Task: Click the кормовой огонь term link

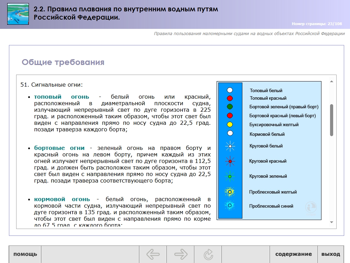Action: 62,199
